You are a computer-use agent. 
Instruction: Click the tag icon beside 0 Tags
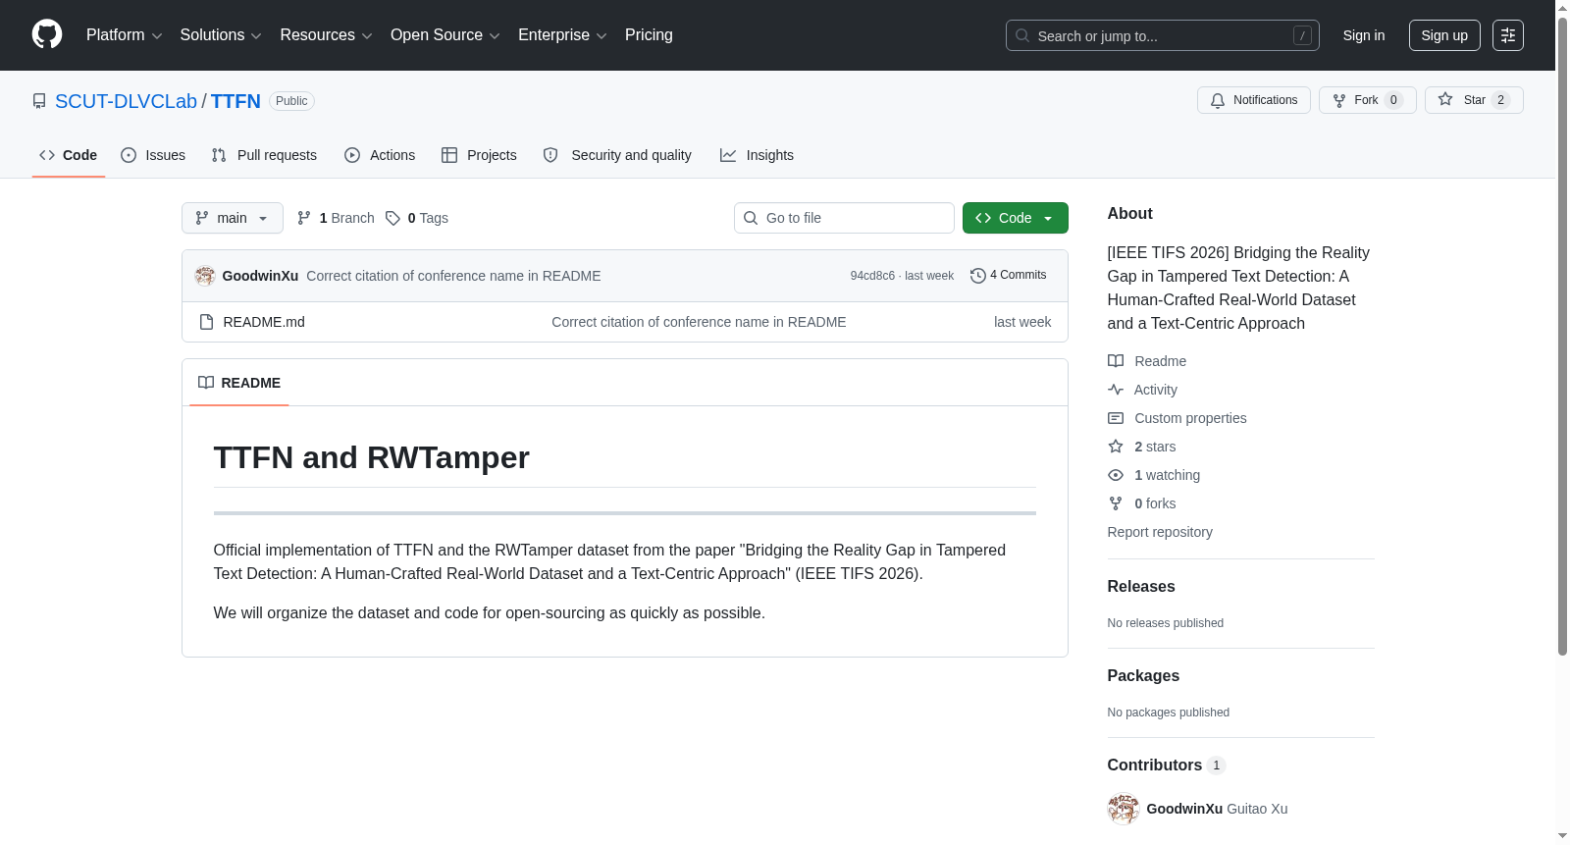click(392, 218)
